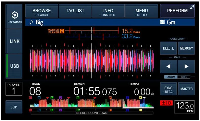Store cue point with MEMORY button
The height and width of the screenshot is (121, 200).
click(186, 48)
